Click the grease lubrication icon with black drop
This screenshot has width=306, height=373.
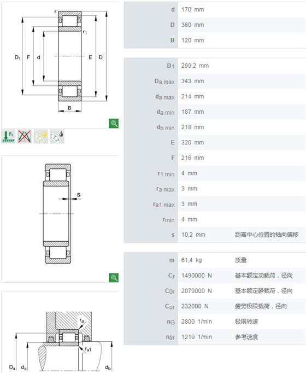[57, 136]
